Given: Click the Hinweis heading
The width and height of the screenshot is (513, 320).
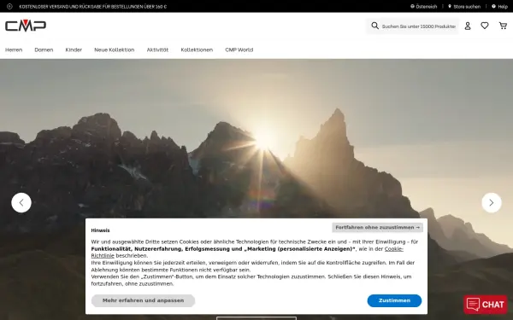Looking at the screenshot, I should coord(100,230).
